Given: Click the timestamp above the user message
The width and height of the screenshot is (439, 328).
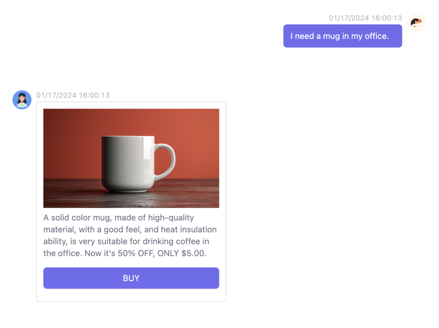Looking at the screenshot, I should point(365,18).
